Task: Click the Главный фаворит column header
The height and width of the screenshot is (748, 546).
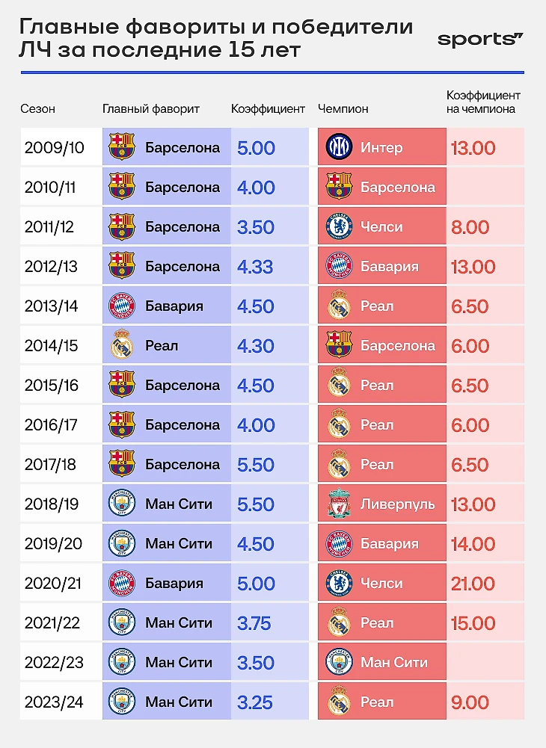Action: coord(151,109)
